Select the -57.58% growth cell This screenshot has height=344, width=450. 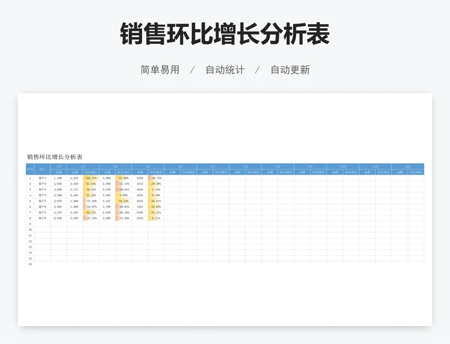[x=91, y=201]
